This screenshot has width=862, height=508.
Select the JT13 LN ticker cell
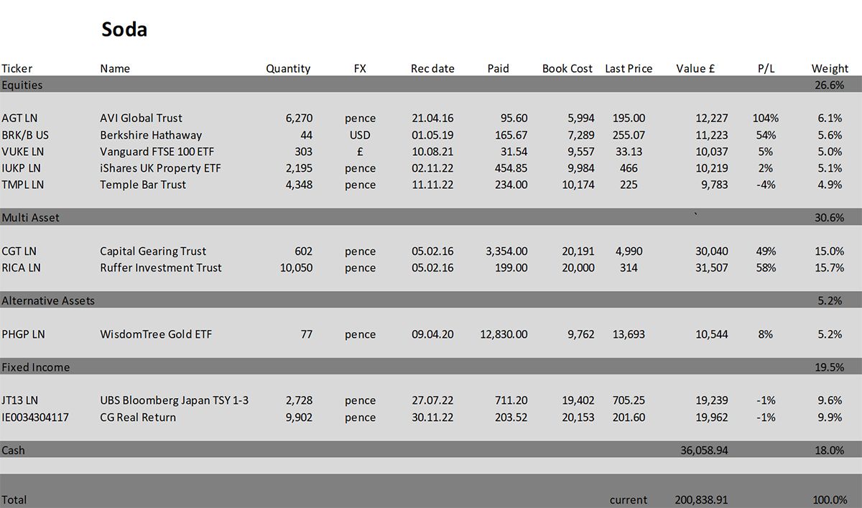point(20,400)
